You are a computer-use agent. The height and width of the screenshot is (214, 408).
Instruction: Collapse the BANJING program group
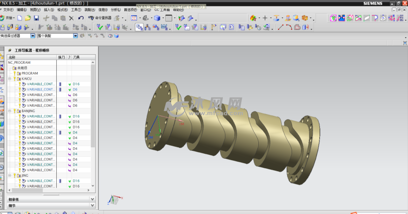(10, 111)
